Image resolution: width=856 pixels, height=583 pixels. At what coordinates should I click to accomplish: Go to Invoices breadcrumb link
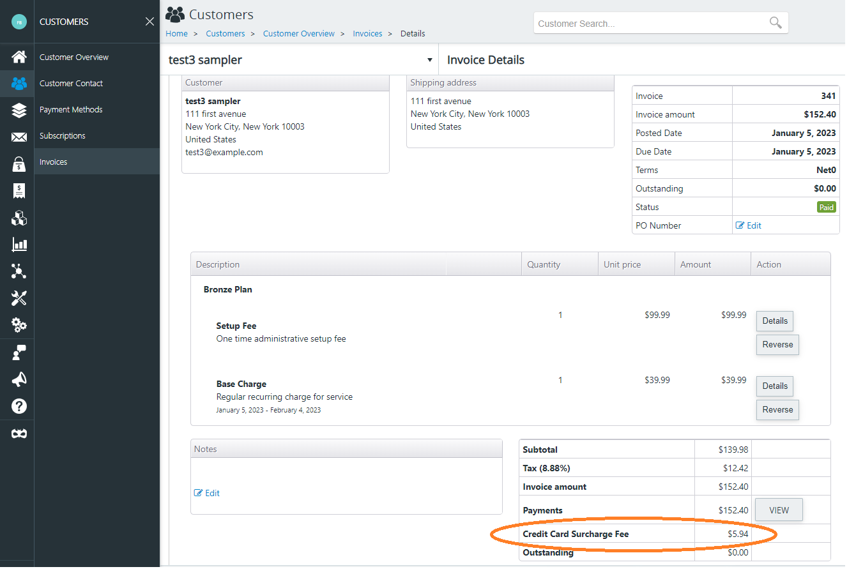point(368,34)
